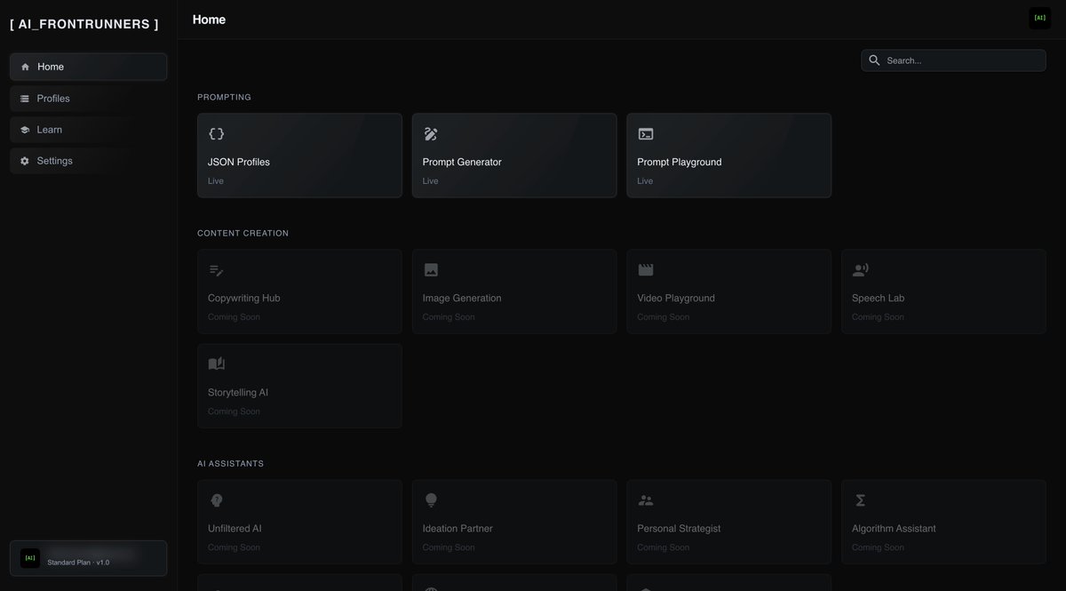Screen dimensions: 1066x591
Task: Select the Algorithm Assistant card title
Action: coord(894,529)
